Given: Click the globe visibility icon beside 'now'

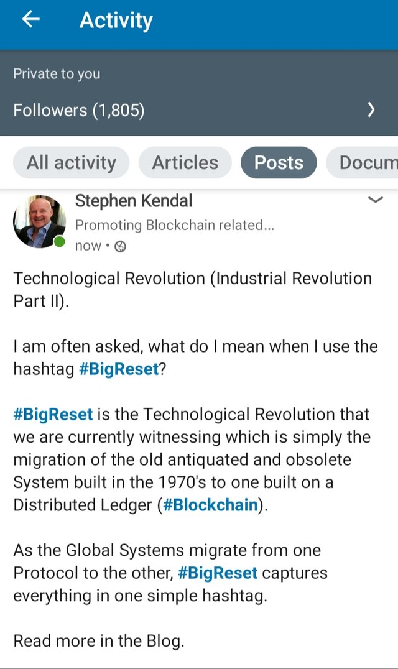Looking at the screenshot, I should click(x=121, y=247).
